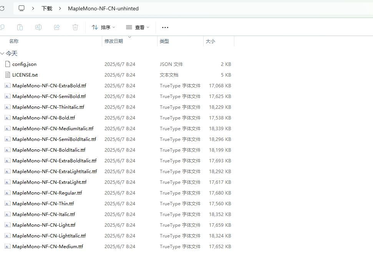
Task: Click the MapleMono-NF-CN-Regular.ttf file name
Action: pyautogui.click(x=47, y=193)
